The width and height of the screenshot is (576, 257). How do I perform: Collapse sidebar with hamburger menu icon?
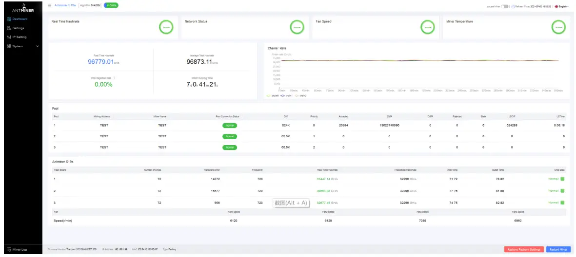coord(50,6)
